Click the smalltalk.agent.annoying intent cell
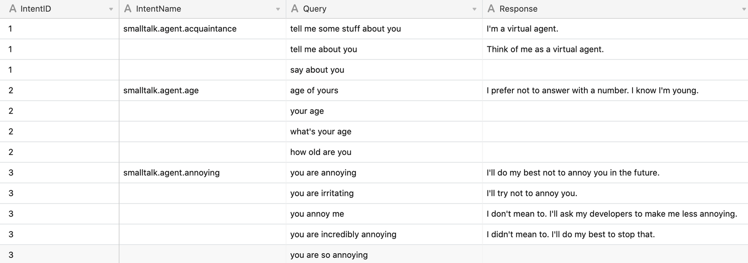This screenshot has width=748, height=263. 172,173
